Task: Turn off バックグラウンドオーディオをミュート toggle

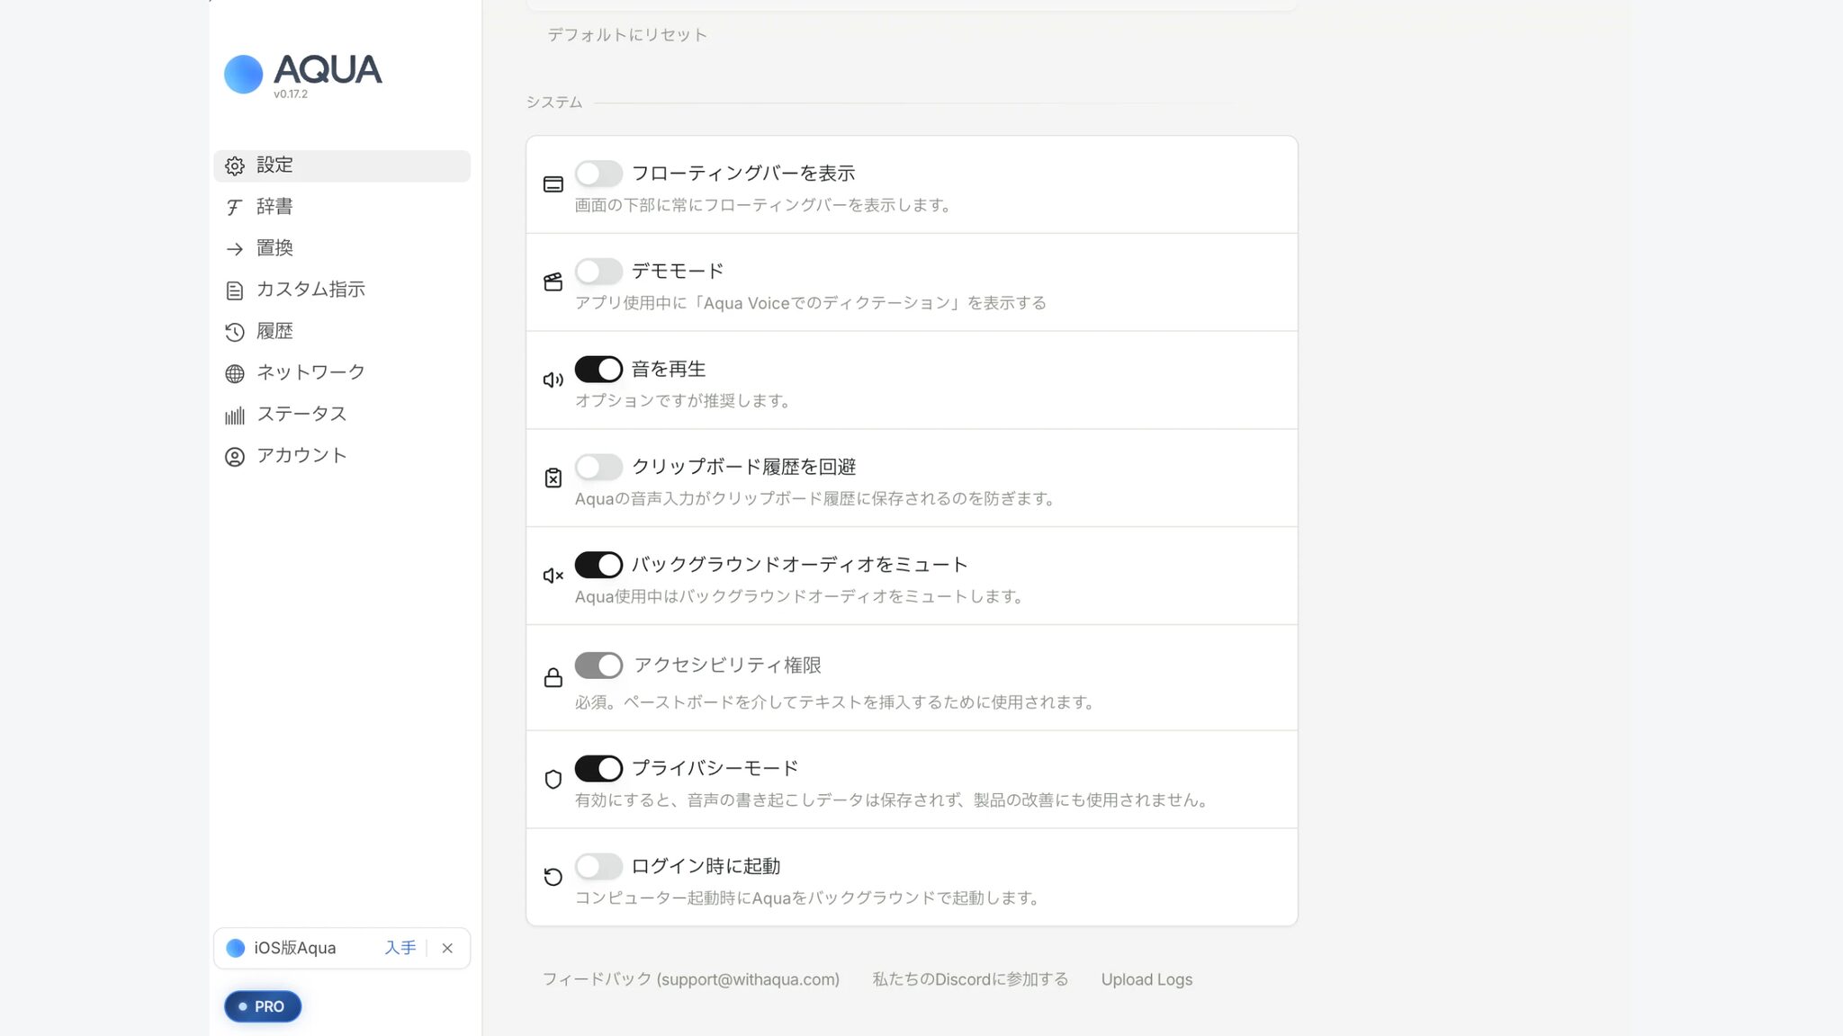Action: 598,565
